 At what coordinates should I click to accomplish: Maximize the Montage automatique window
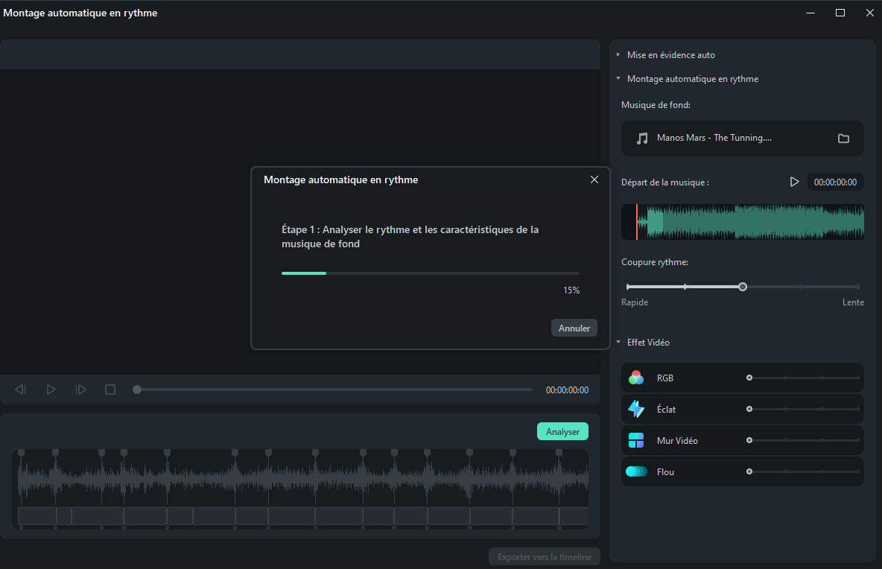click(x=840, y=13)
